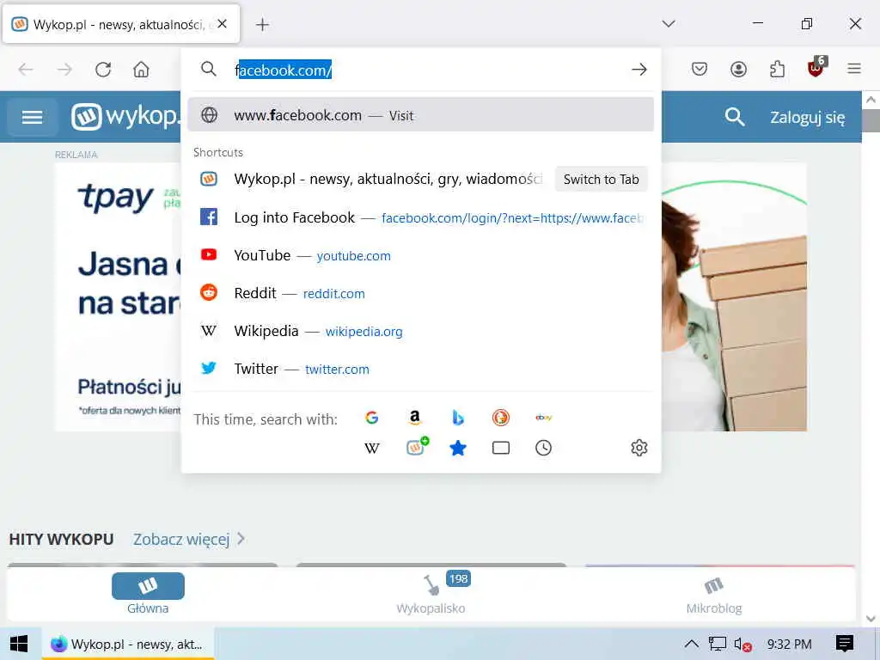Open the Firefox home page icon
The height and width of the screenshot is (660, 880).
(x=141, y=70)
